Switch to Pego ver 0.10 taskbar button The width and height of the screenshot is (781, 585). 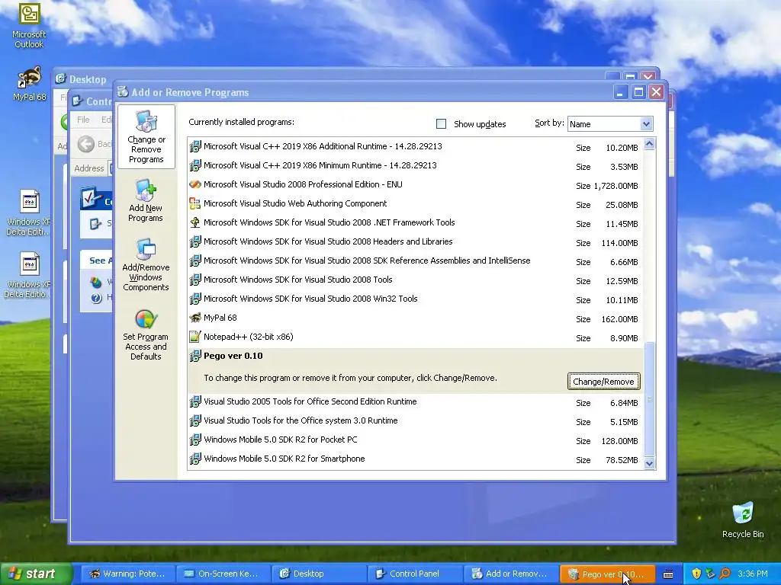606,574
